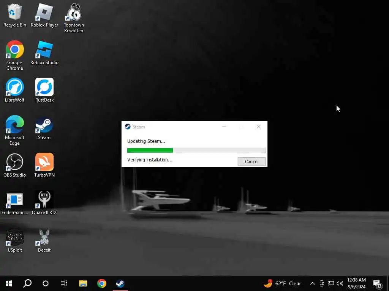This screenshot has width=389, height=291.
Task: Open the Windows Start menu
Action: pos(9,283)
